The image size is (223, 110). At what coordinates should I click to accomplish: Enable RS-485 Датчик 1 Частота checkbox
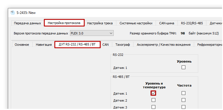tap(183, 93)
